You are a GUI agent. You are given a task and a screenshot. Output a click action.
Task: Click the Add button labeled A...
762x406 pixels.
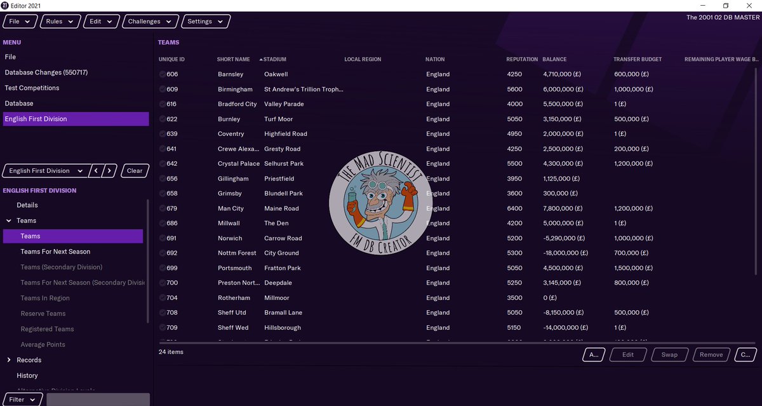(593, 355)
